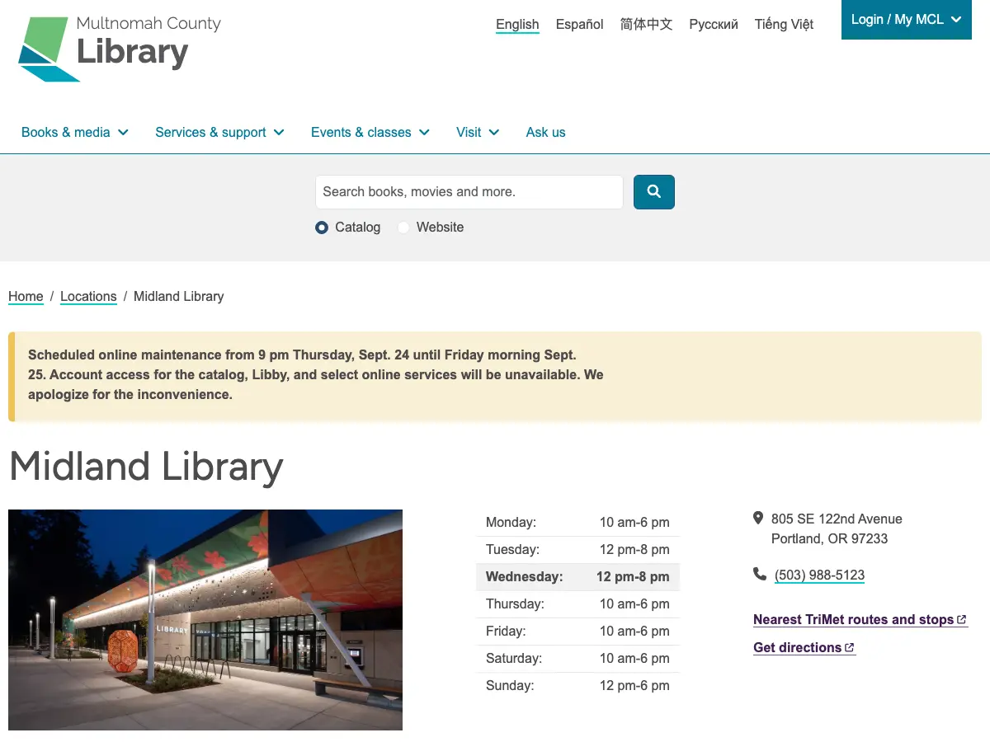Click the Thursday hours row

coord(577,604)
